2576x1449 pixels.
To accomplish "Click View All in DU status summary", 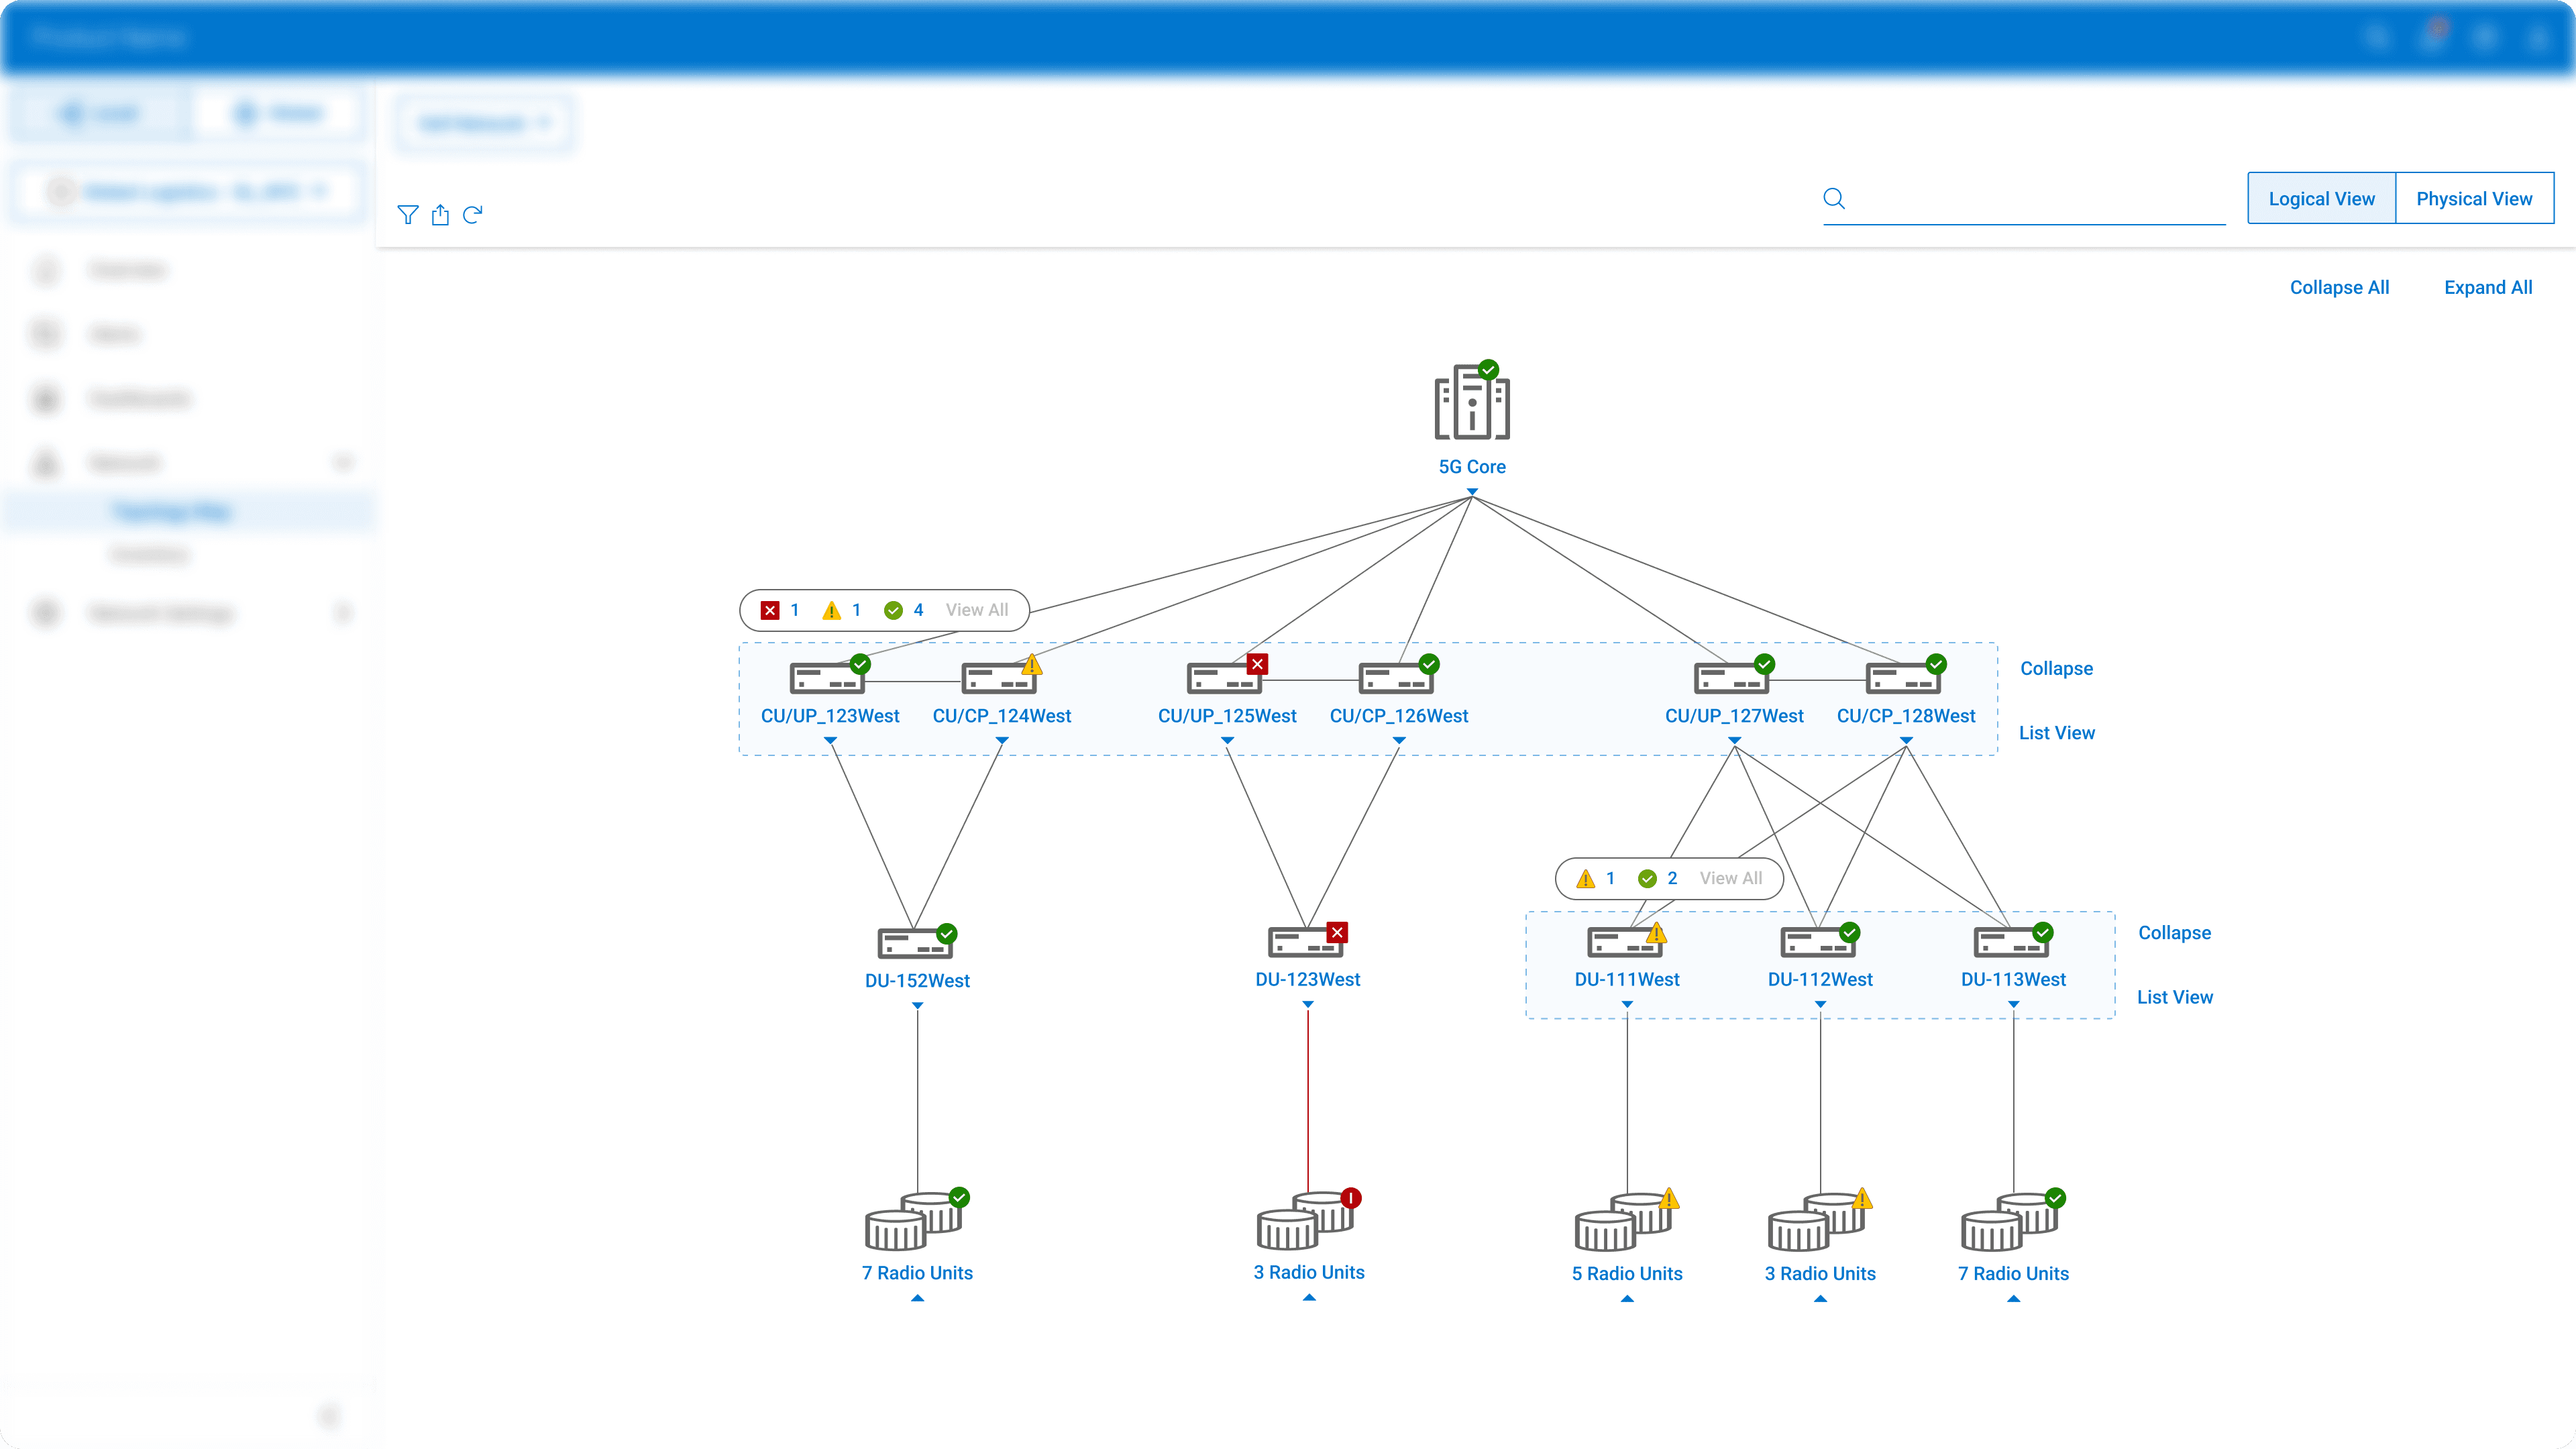I will pos(1730,878).
